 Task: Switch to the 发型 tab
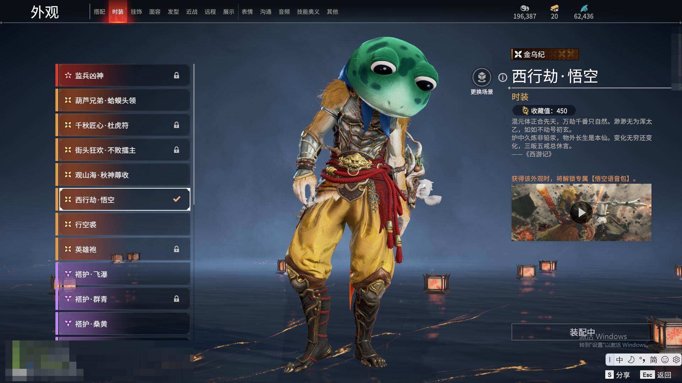coord(173,12)
